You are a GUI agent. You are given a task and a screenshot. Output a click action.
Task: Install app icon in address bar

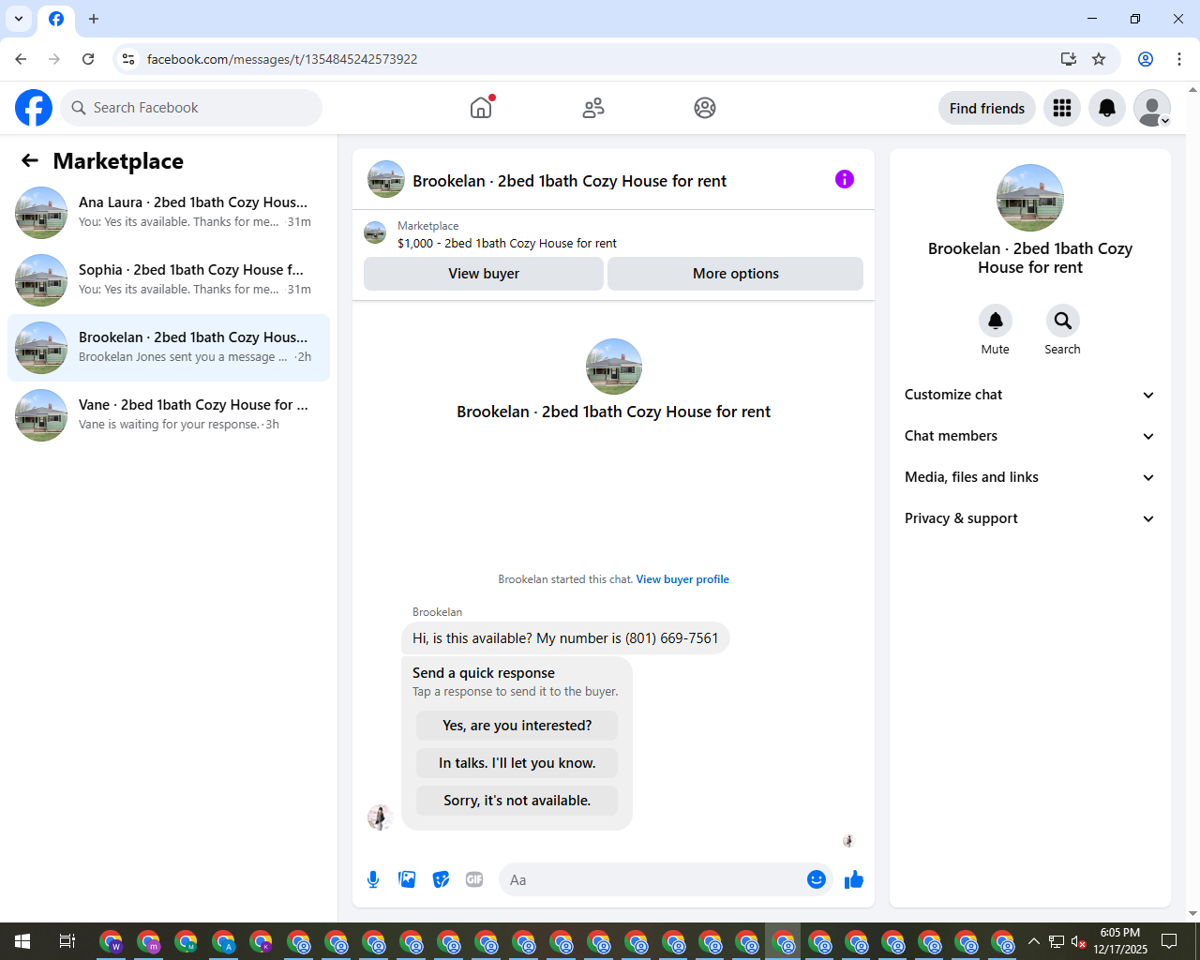(x=1069, y=59)
